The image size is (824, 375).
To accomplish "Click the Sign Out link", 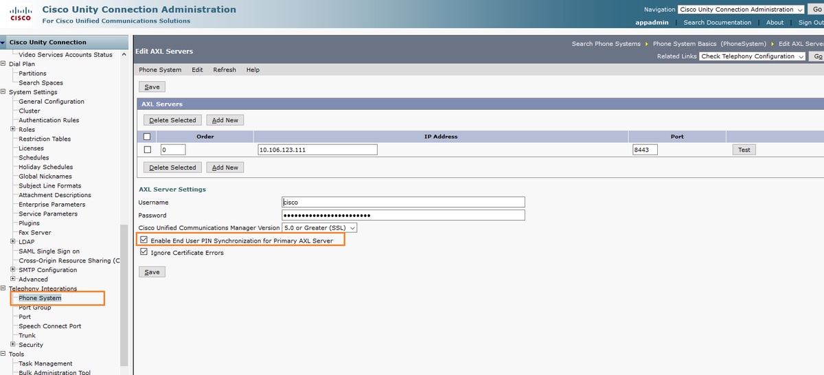I will coord(811,23).
